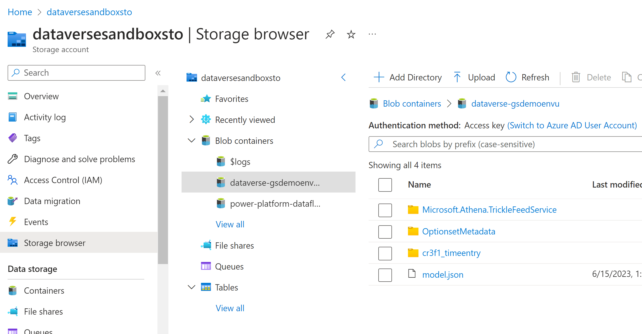
Task: Tick the checkbox for the OptionsetMetadata folder
Action: click(x=385, y=232)
